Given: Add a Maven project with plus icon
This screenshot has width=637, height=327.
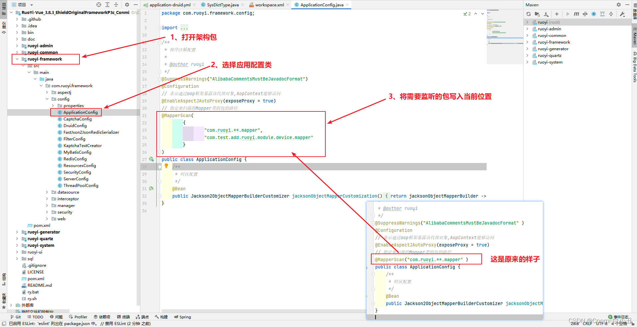Looking at the screenshot, I should (557, 14).
